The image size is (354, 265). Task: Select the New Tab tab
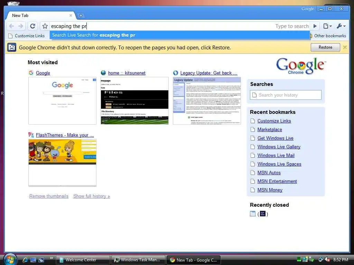[41, 16]
